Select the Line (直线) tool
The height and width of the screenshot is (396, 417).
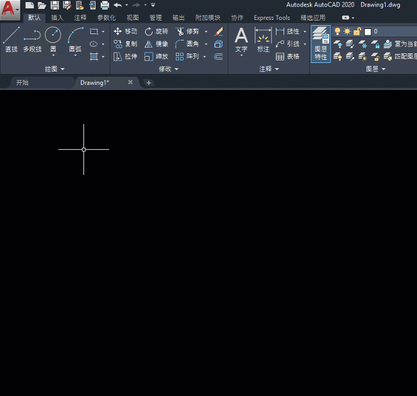pyautogui.click(x=12, y=39)
